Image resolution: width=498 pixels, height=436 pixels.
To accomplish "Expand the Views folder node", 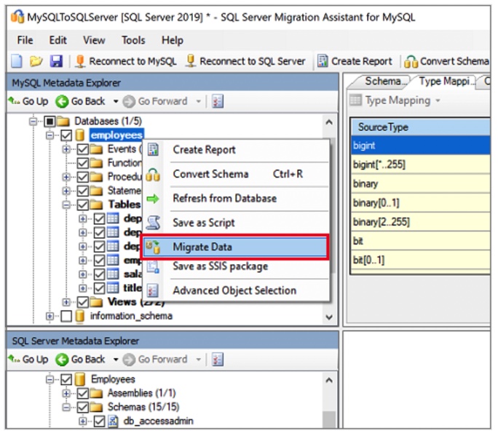I will point(66,302).
